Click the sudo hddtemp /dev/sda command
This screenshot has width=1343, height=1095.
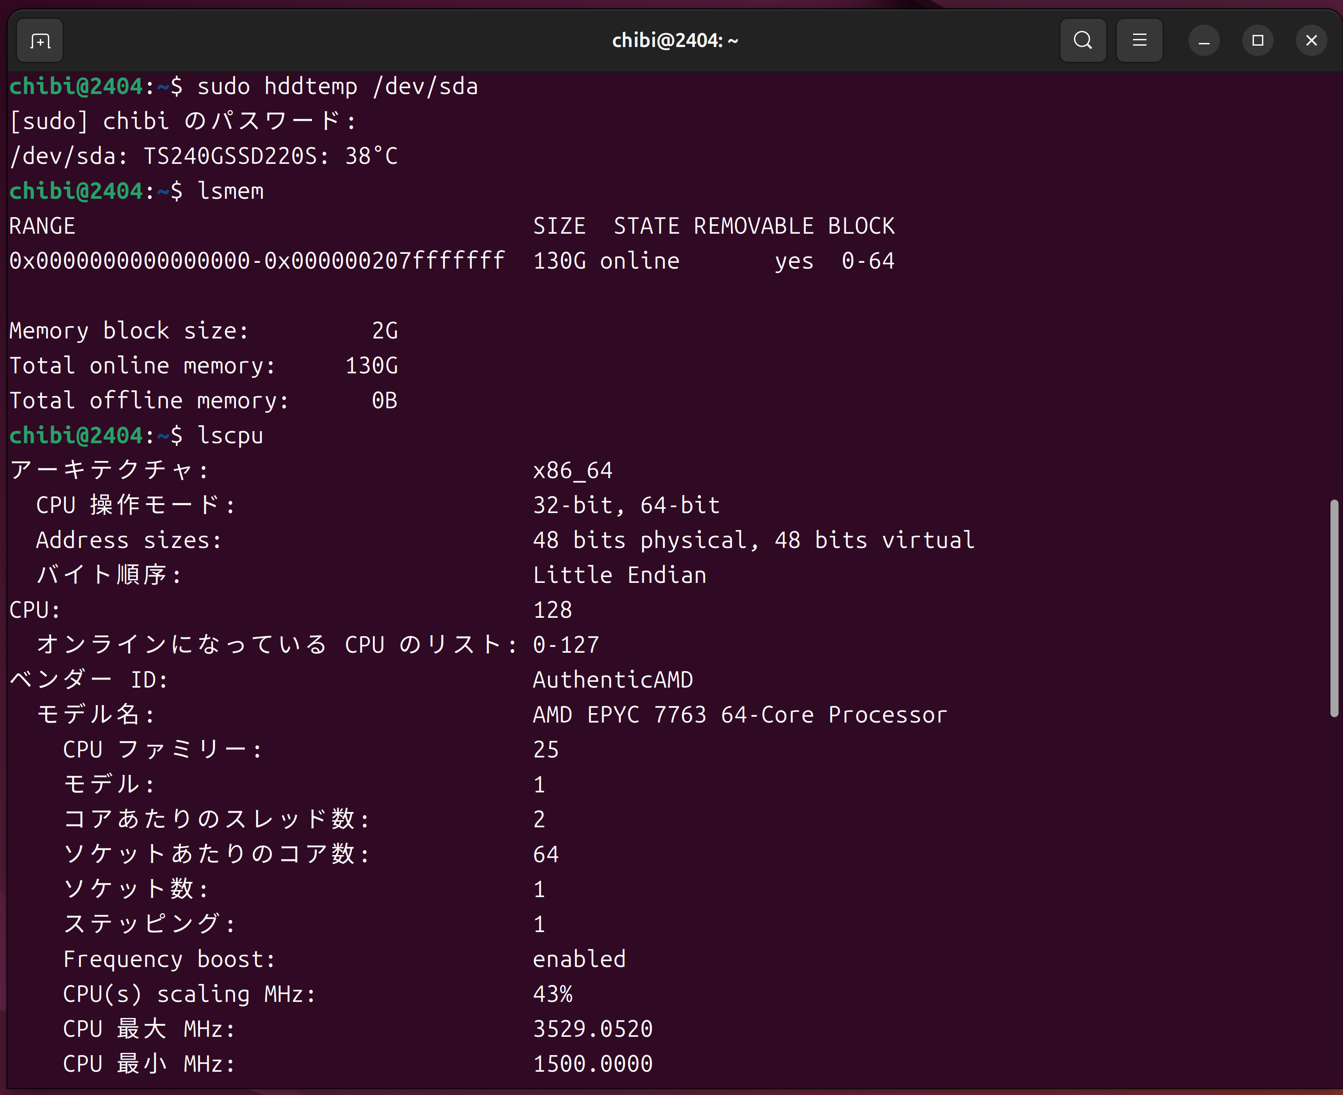coord(338,86)
